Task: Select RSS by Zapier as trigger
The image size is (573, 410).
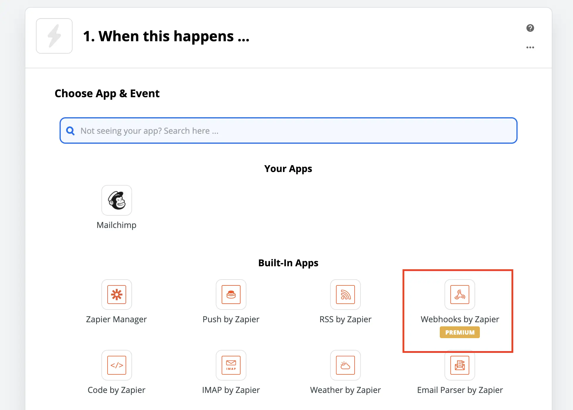Action: [345, 295]
